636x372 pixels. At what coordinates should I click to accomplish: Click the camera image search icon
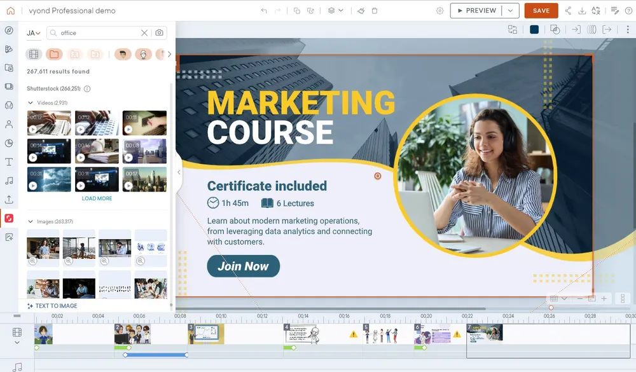click(159, 33)
